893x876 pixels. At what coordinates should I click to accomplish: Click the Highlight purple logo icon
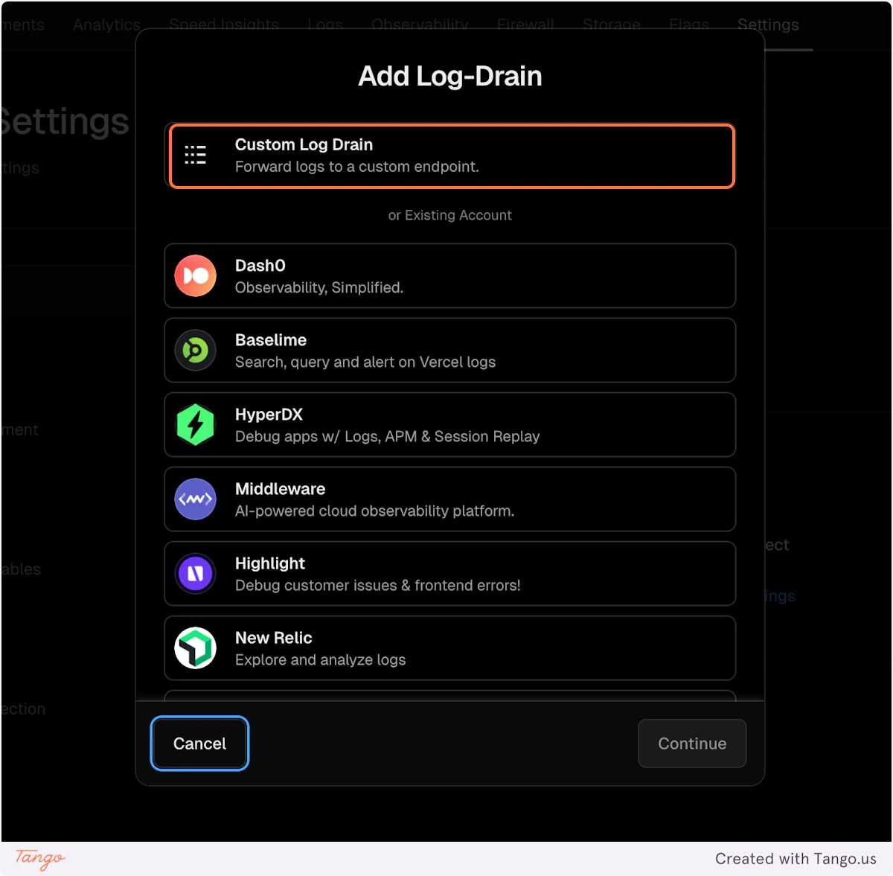coord(195,573)
